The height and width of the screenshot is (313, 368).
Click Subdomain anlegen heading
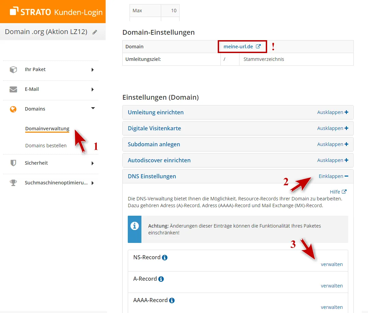click(x=154, y=144)
